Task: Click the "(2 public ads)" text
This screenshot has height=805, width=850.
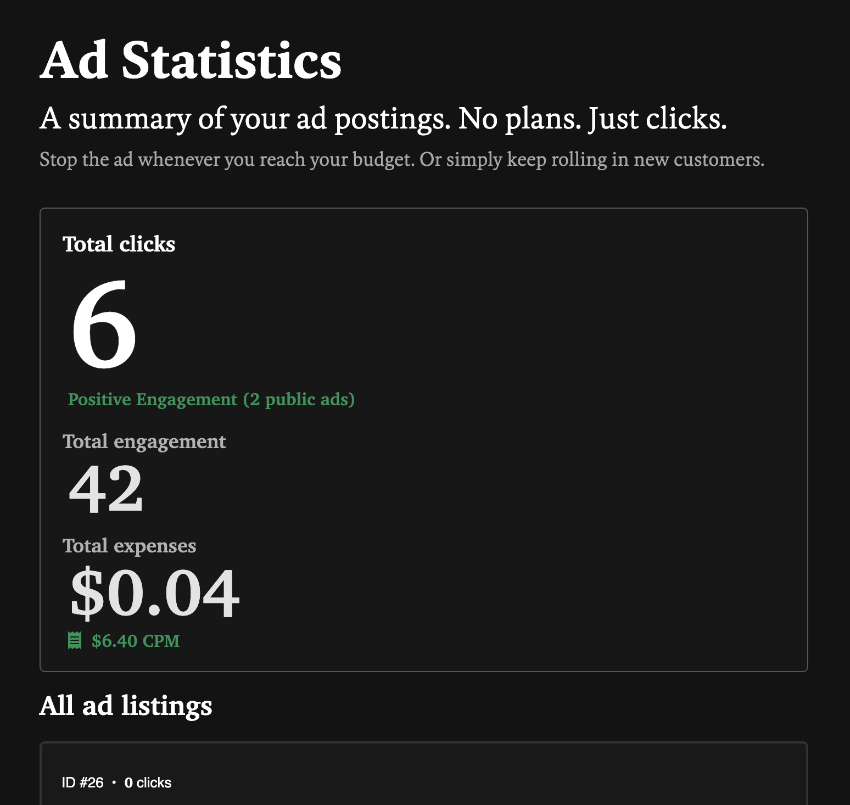Action: [x=299, y=399]
